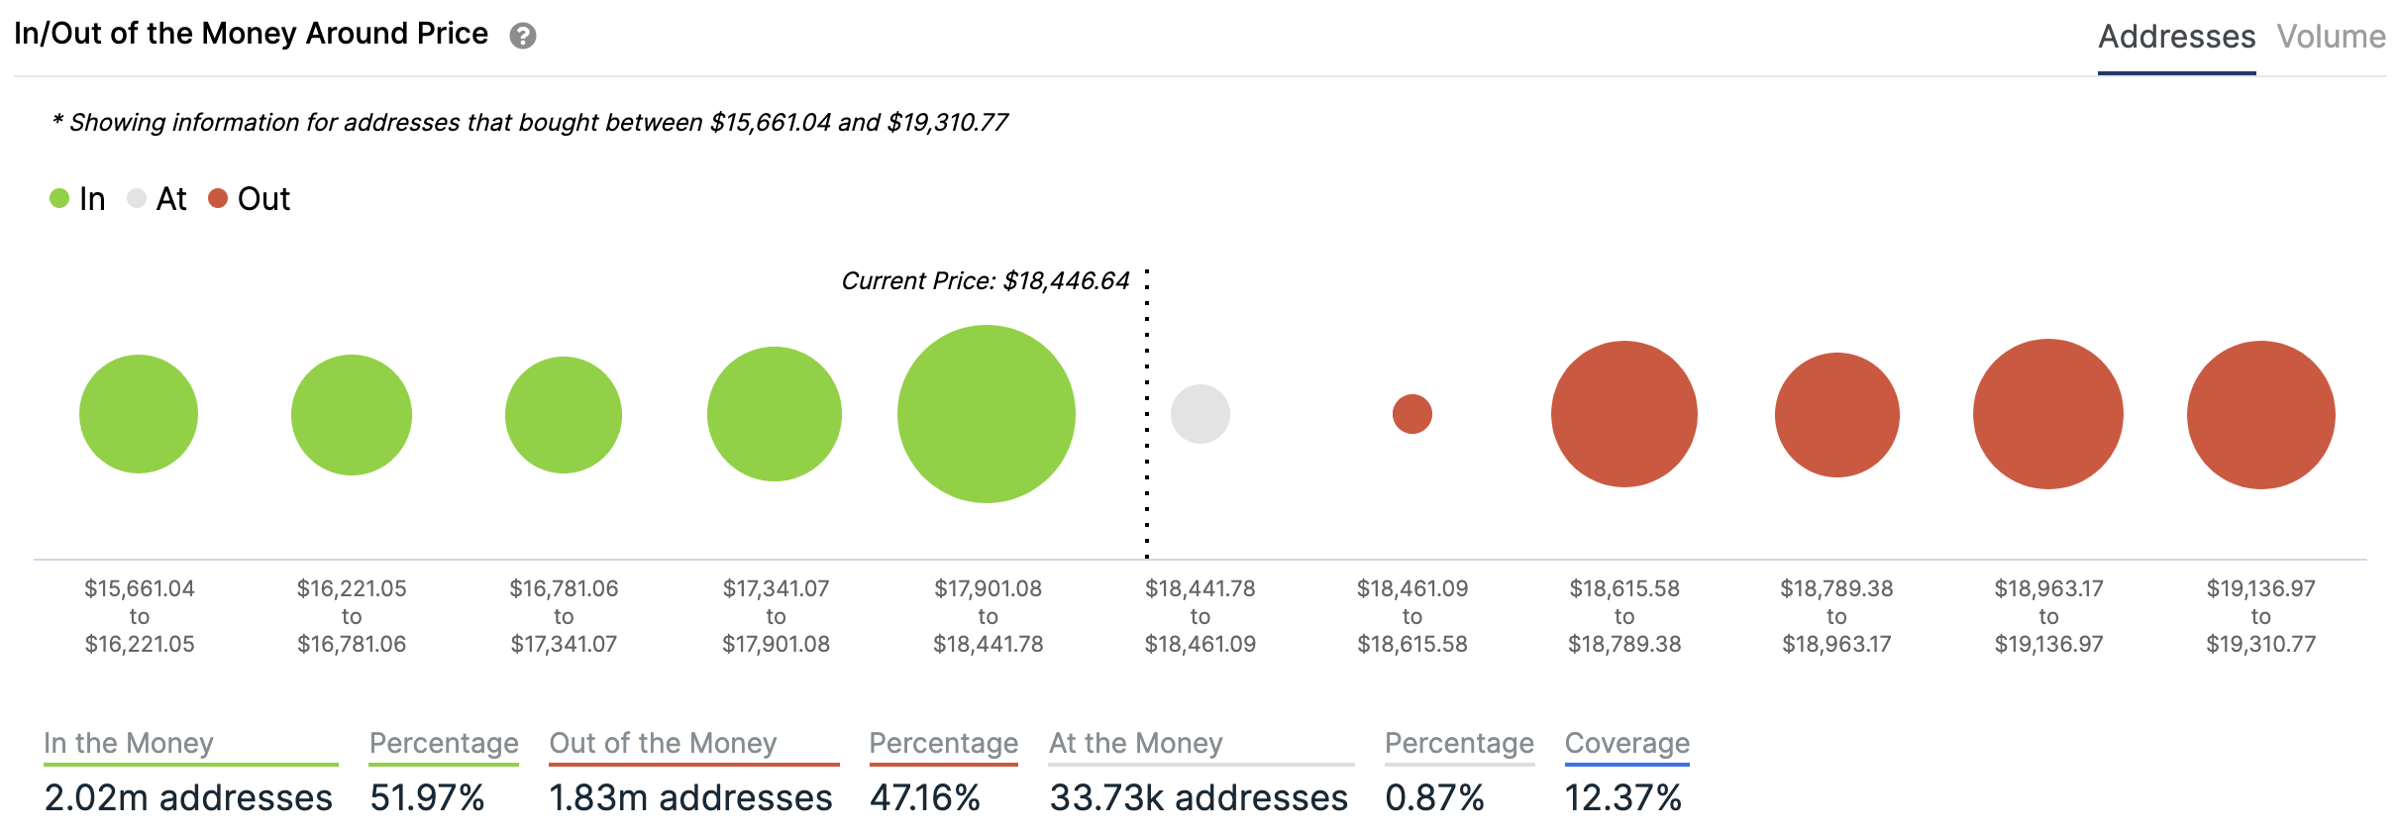Click the Coverage label
This screenshot has height=834, width=2401.
(1626, 743)
